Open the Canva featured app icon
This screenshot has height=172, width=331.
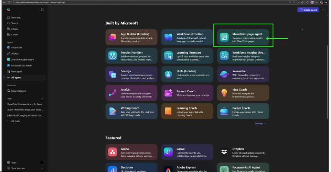168,152
